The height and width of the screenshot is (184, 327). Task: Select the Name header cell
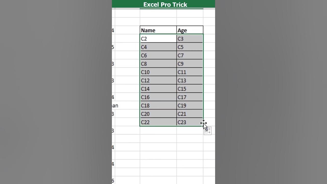point(158,30)
